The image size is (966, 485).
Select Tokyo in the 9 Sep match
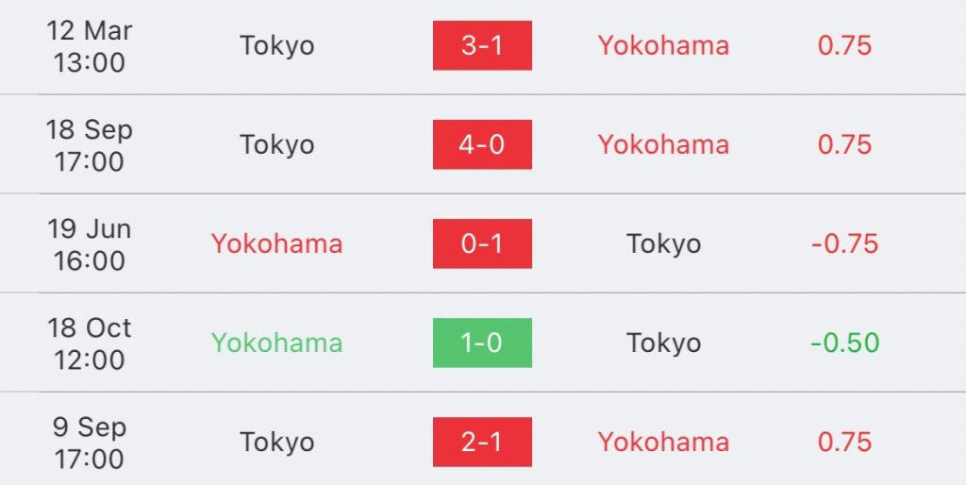277,443
